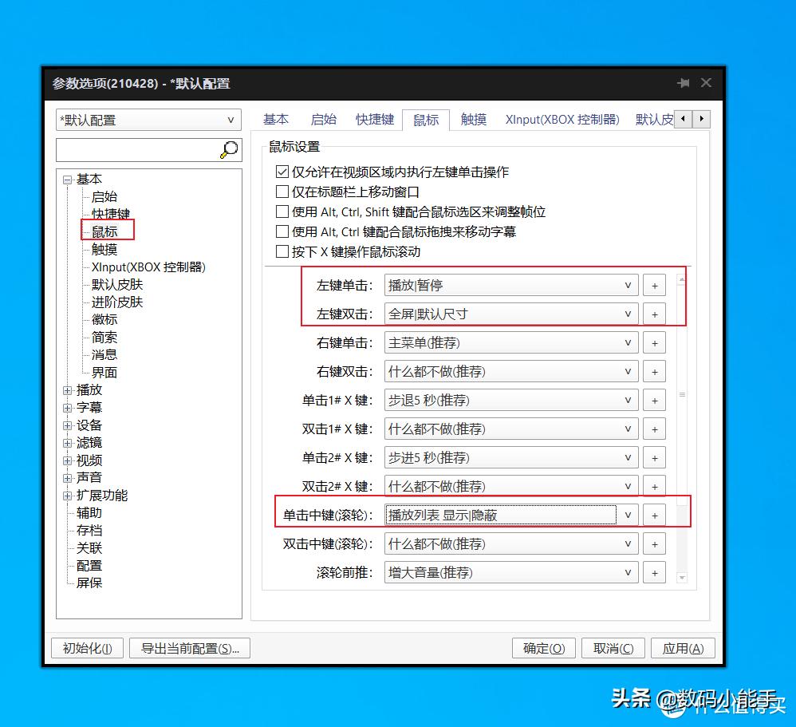The height and width of the screenshot is (727, 796).
Task: Check the 按下 X 键操作鼠标滚动 box
Action: point(283,251)
